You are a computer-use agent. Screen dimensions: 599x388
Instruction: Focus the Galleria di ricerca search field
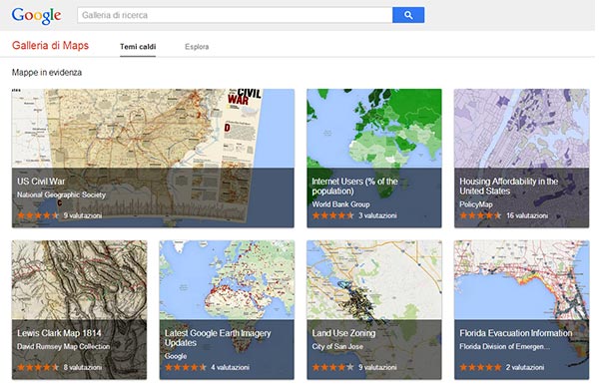coord(235,15)
